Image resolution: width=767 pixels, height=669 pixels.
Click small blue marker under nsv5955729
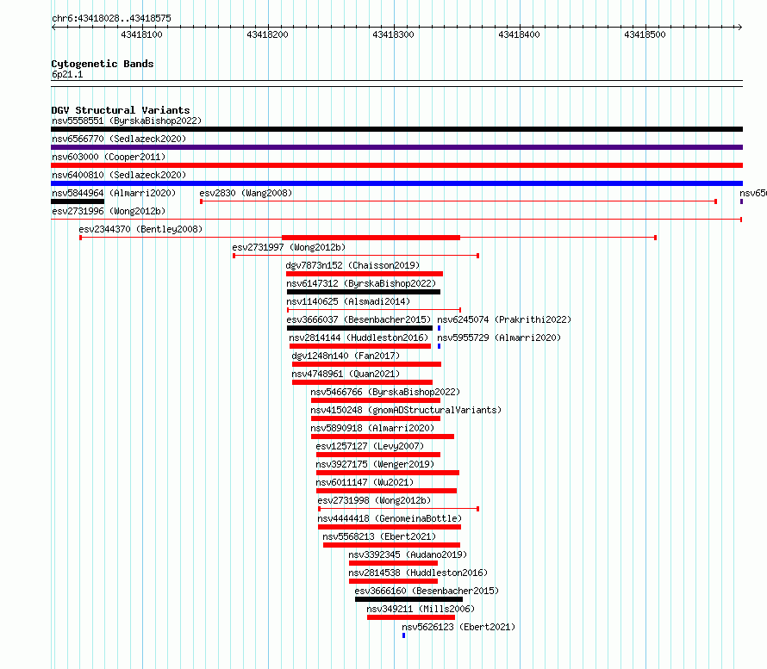point(439,346)
